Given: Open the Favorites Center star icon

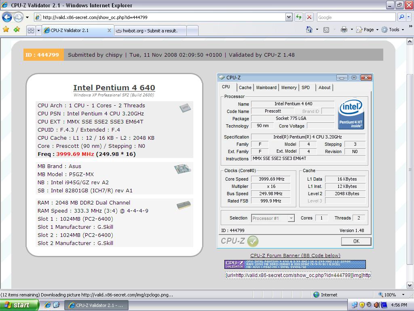Looking at the screenshot, I should (6, 30).
